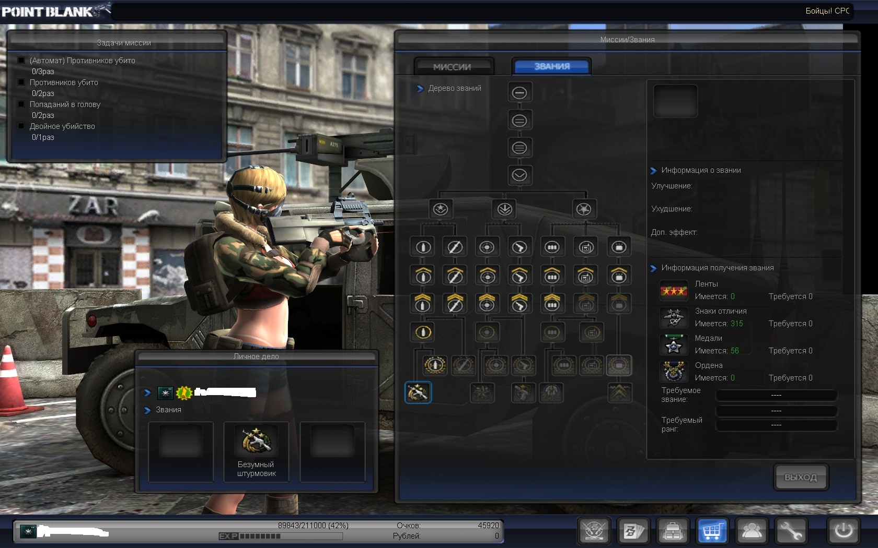Click the Ленты ribbons icon
This screenshot has width=878, height=548.
674,290
